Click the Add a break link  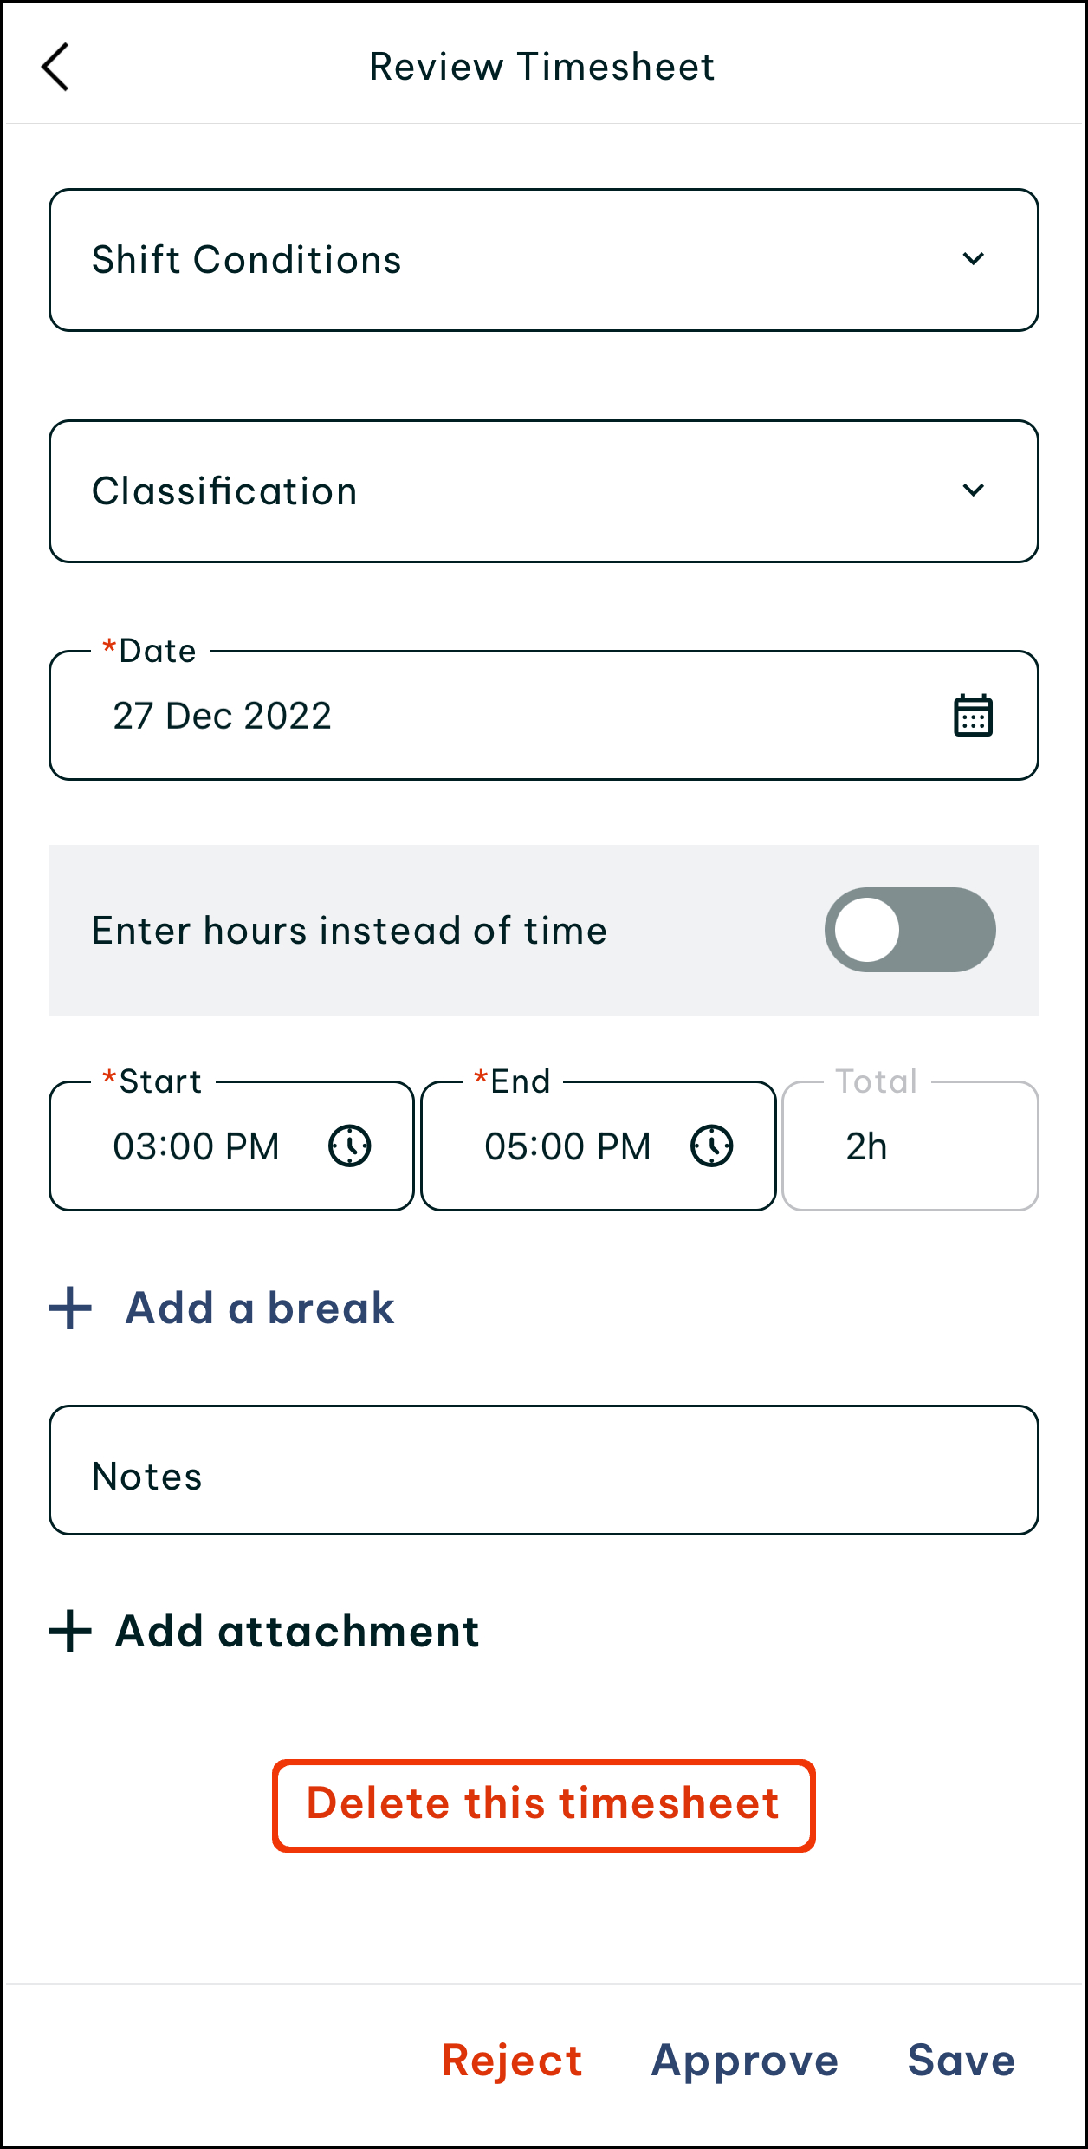260,1308
